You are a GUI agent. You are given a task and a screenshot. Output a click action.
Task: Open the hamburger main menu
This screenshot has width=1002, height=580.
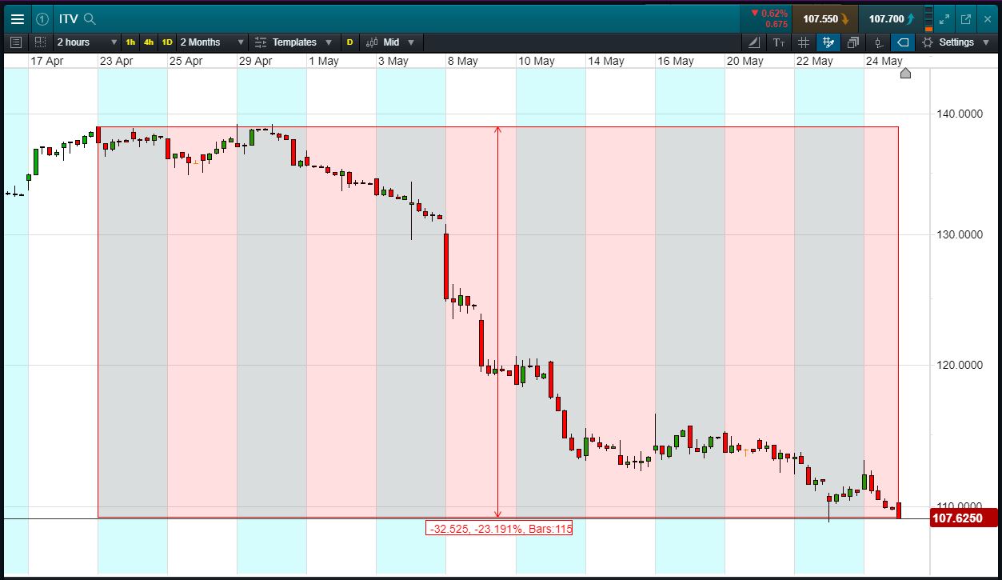tap(17, 19)
